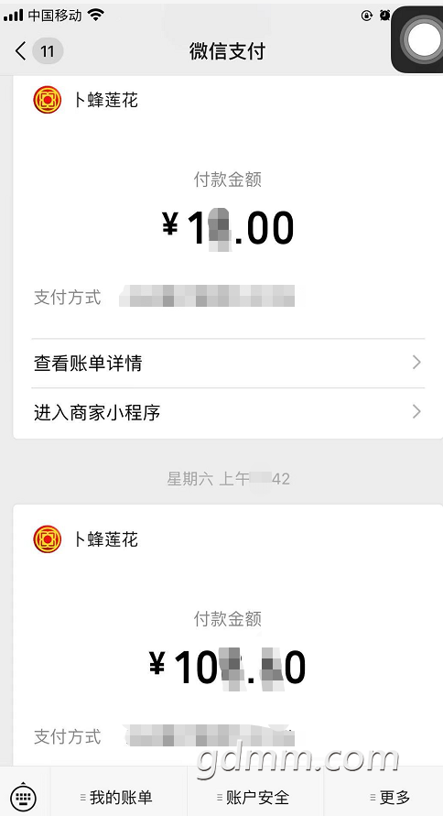Tap the alarm clock status icon
Viewport: 443px width, 816px height.
pos(384,15)
